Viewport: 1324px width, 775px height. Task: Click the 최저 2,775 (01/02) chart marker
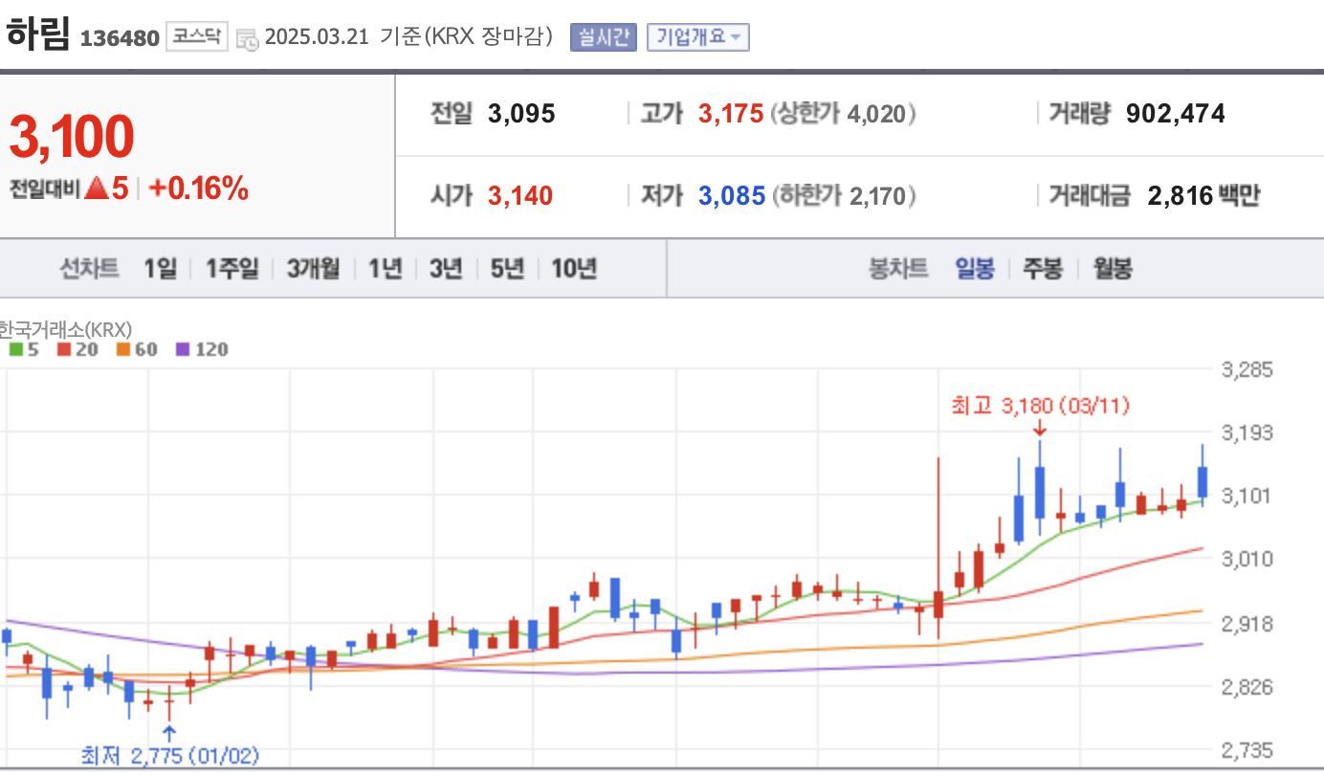click(170, 755)
